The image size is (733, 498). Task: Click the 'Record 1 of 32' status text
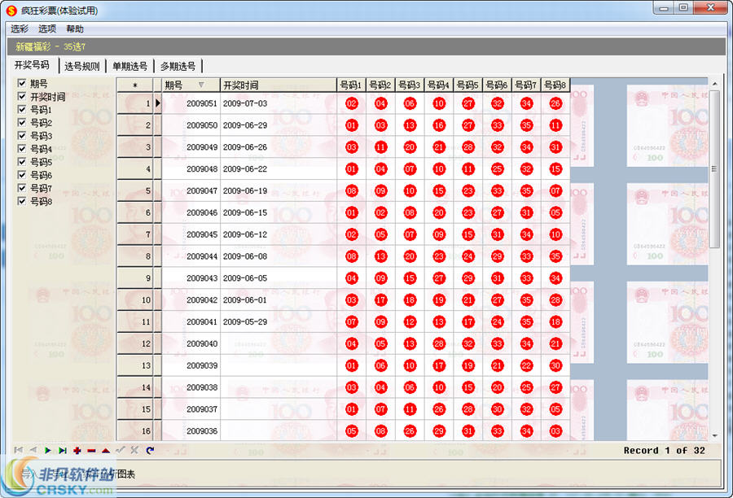point(664,450)
